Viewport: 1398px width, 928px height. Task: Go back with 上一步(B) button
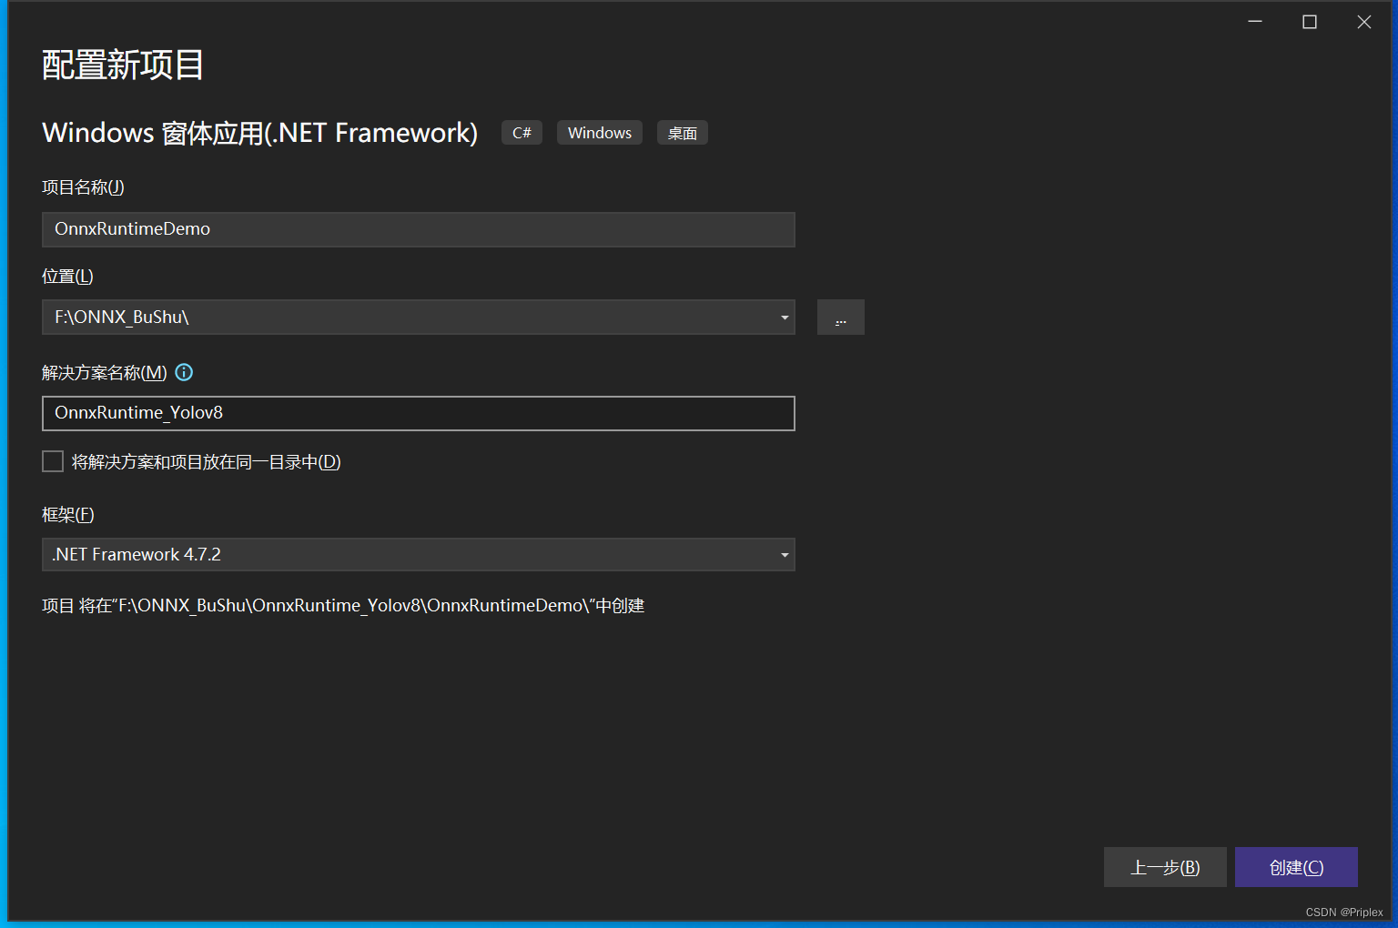[x=1165, y=867]
